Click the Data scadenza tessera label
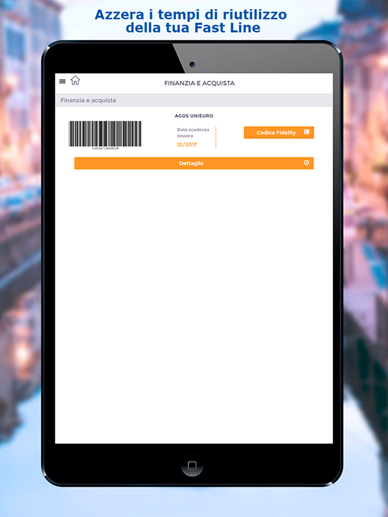 pos(193,133)
